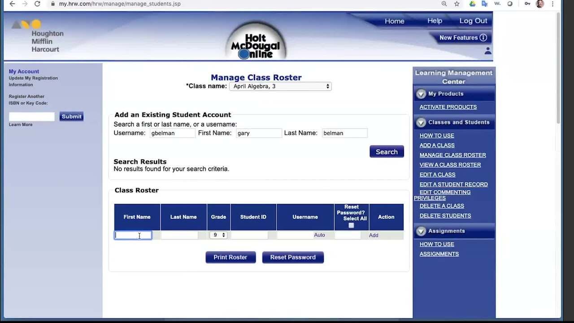Open the Google Drive extension icon

(472, 4)
